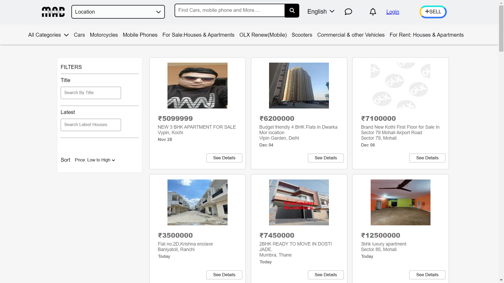
Task: Open For Rent: Houses & Apartments
Action: tap(427, 35)
